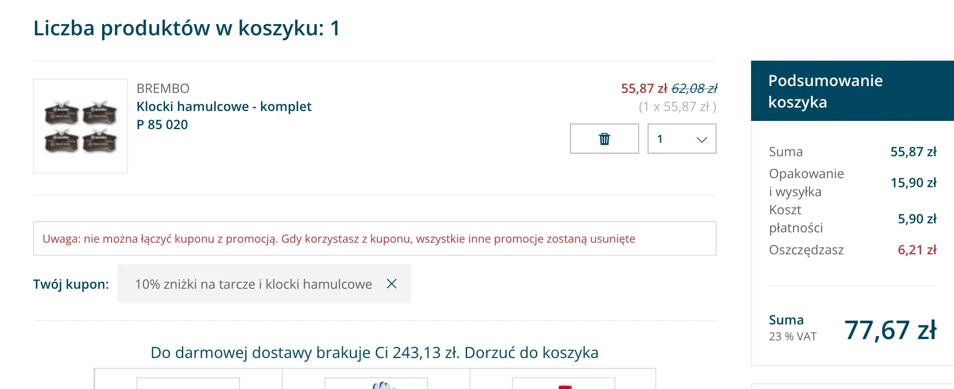
Task: Select the product name Klocki hamulcowe - komplet
Action: tap(224, 106)
